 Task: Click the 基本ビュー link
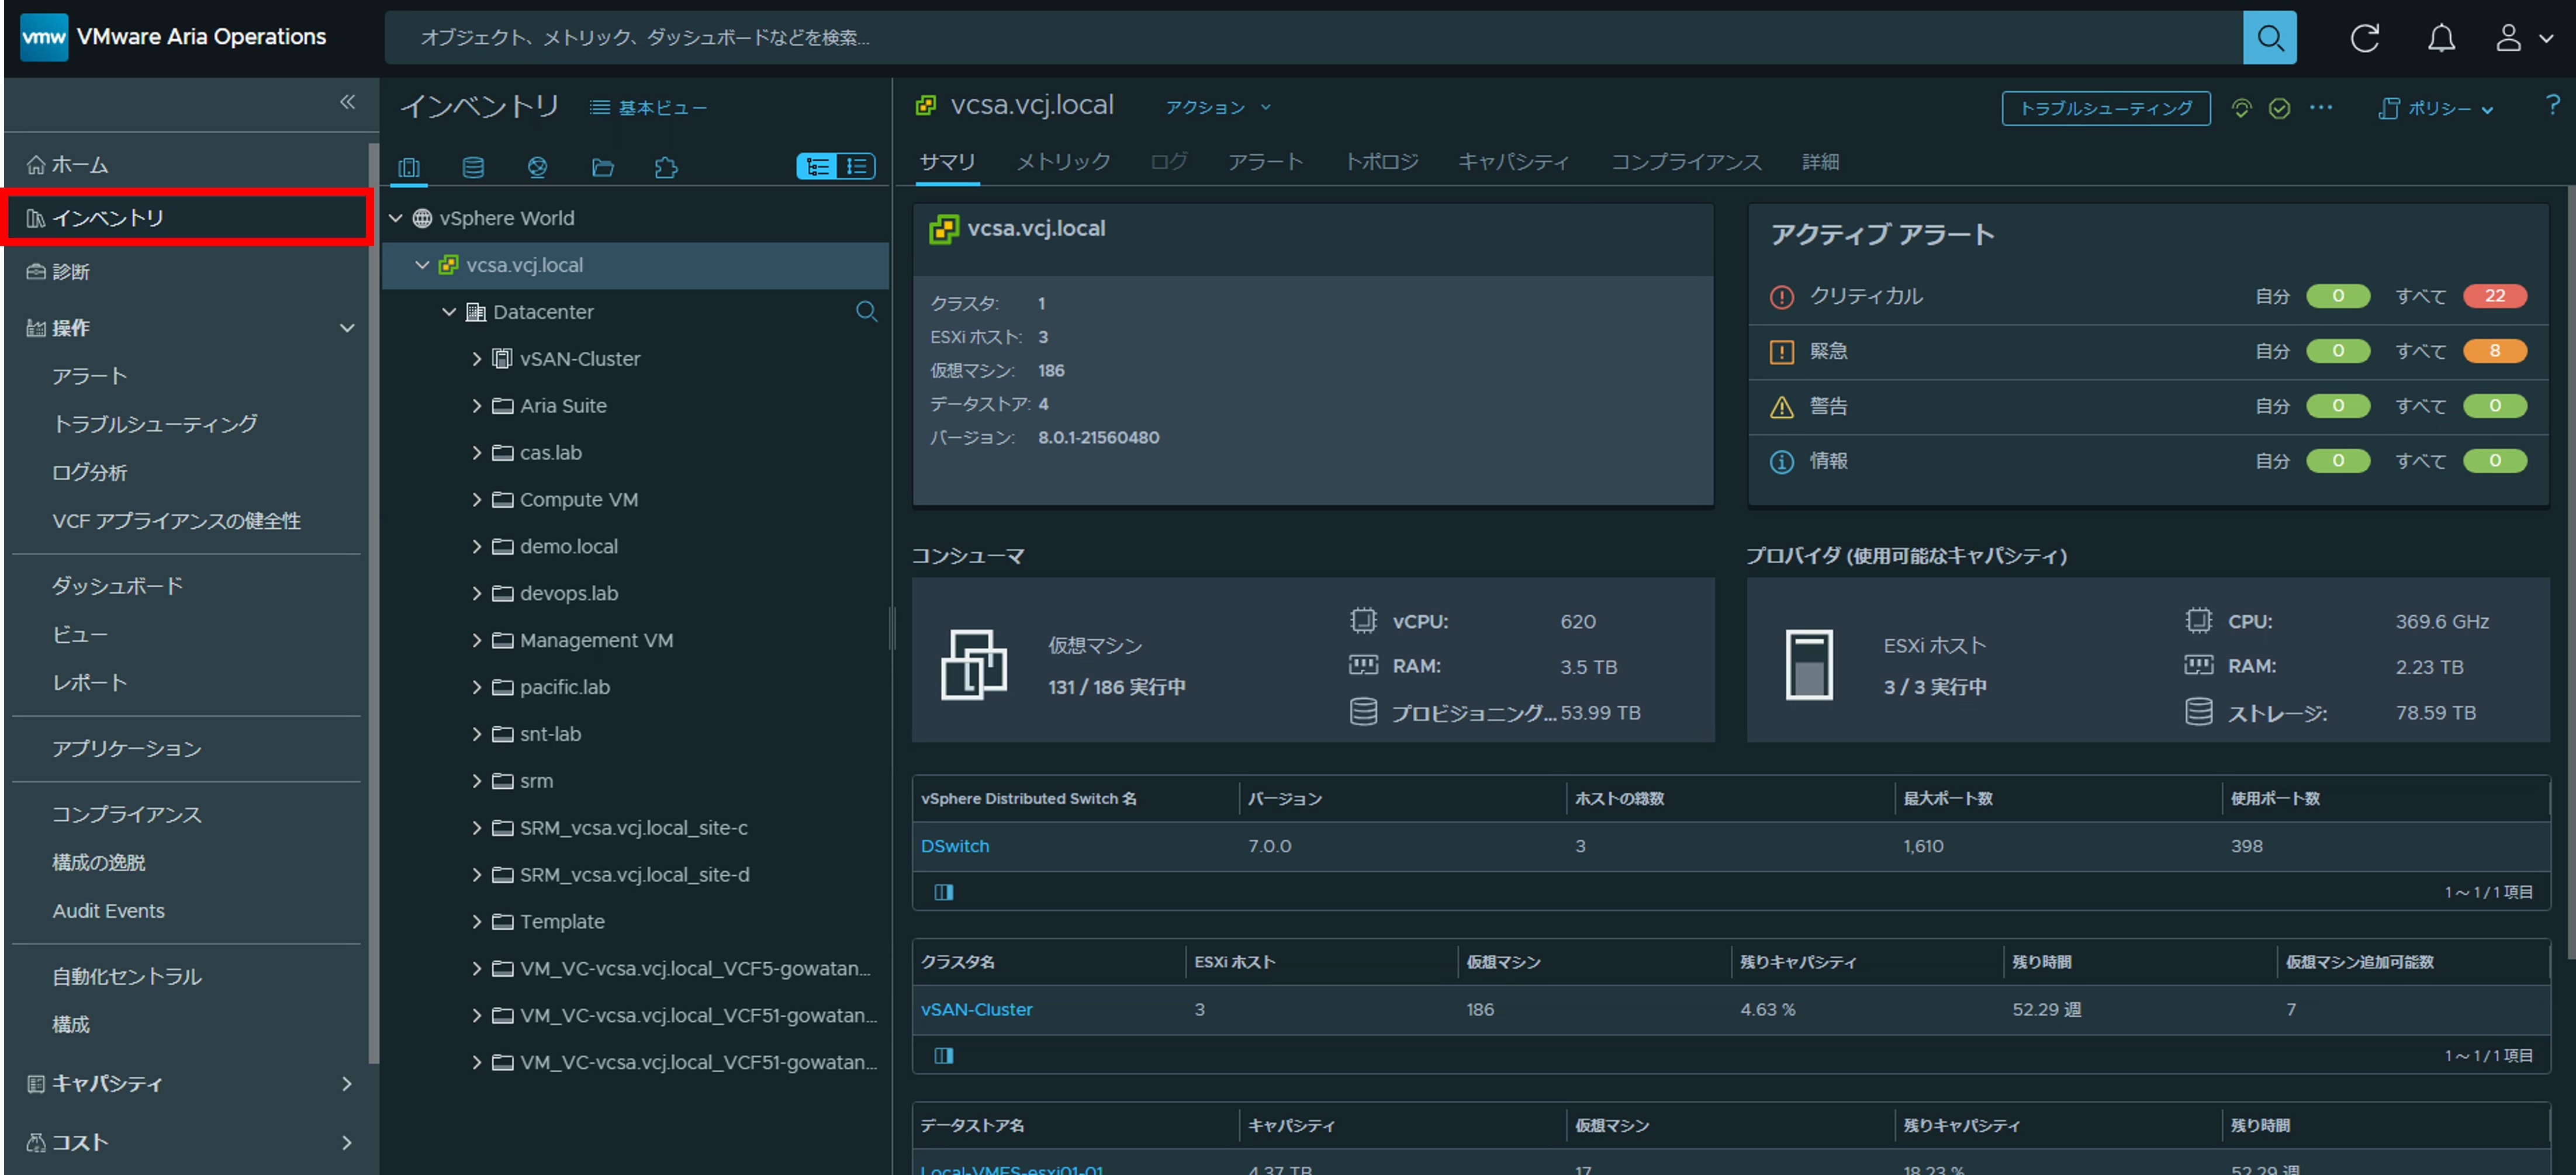coord(648,108)
